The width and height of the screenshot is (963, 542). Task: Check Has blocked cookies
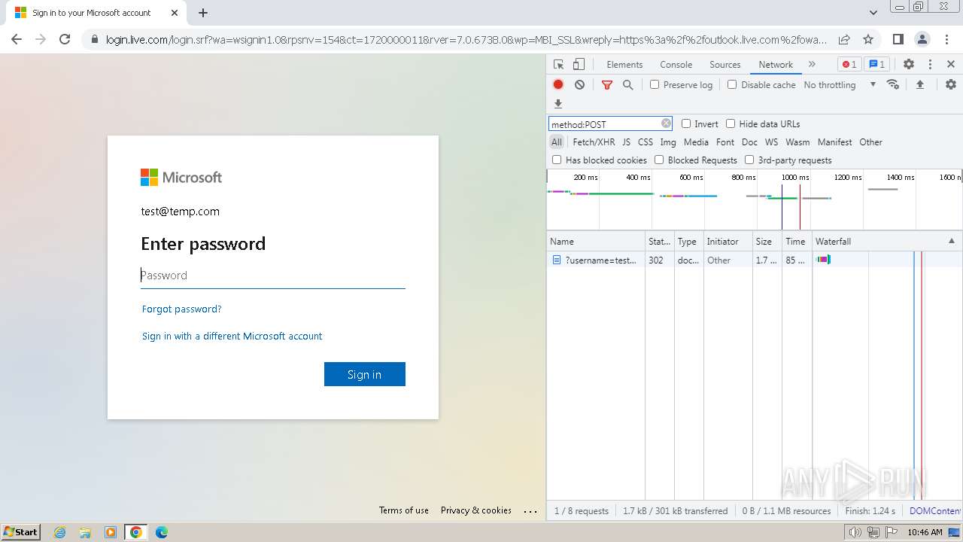tap(557, 160)
